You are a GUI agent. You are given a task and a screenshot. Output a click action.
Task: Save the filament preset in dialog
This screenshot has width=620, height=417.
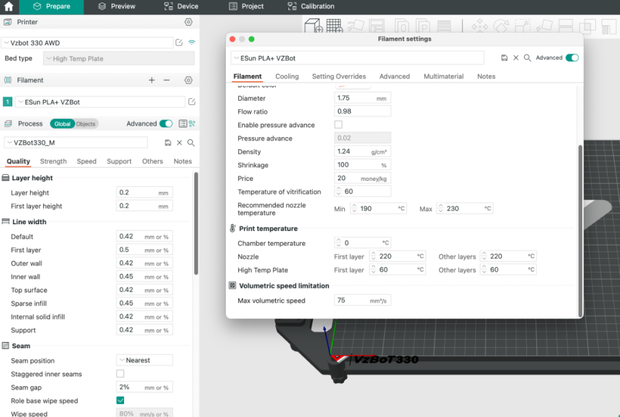pyautogui.click(x=504, y=58)
